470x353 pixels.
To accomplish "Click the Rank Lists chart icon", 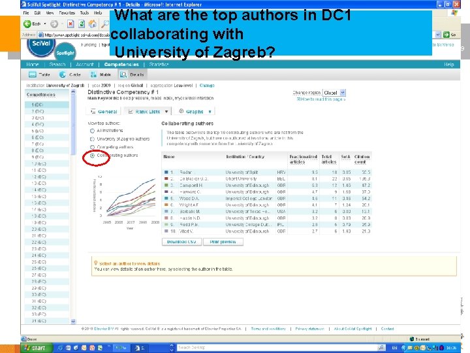I will tap(131, 111).
